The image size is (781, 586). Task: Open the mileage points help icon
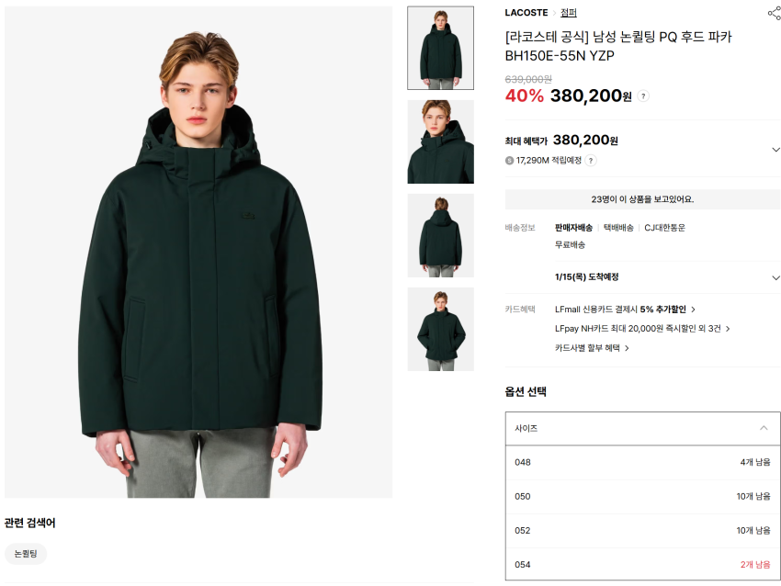591,161
